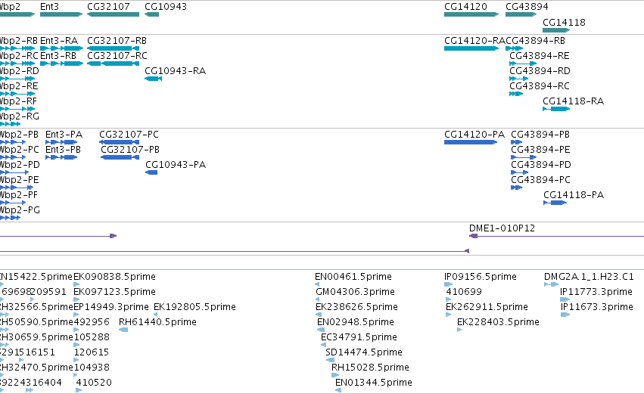Select transcript CG43894-RE
644x394 pixels.
coord(523,64)
